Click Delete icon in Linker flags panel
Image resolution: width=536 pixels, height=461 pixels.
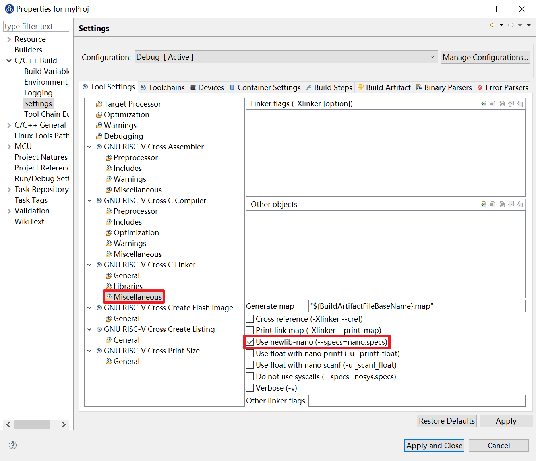tap(493, 104)
